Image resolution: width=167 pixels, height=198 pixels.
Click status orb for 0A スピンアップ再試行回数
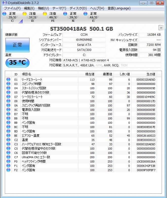[8, 105]
